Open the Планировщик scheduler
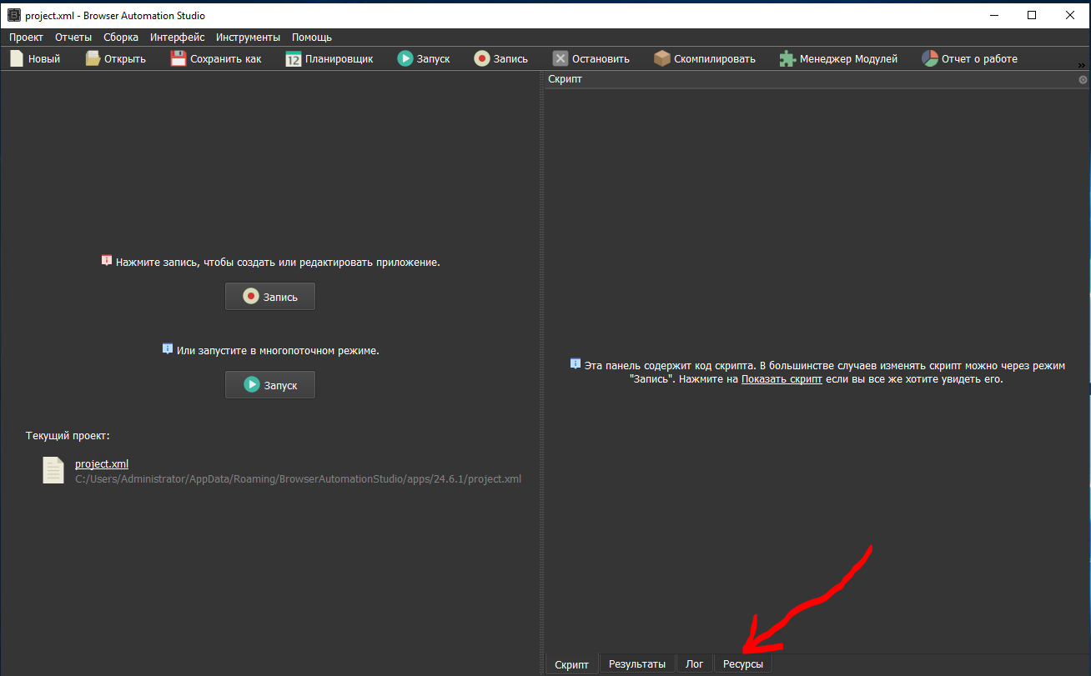 coord(329,58)
